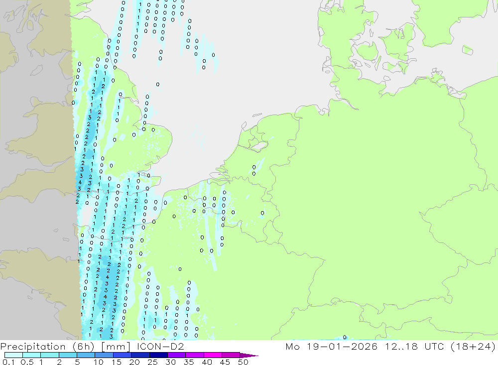Click the 0.5–1 mm legend color swatch
Viewport: 498px width, 365px height.
(31, 355)
